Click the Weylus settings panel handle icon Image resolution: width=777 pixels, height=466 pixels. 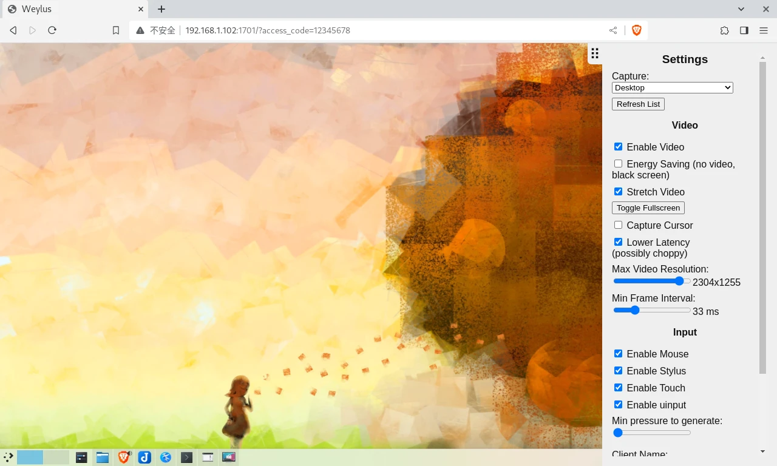click(595, 53)
